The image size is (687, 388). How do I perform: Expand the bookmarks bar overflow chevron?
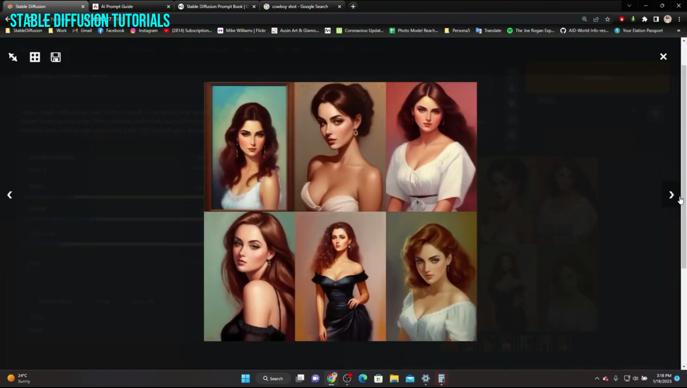coord(678,30)
